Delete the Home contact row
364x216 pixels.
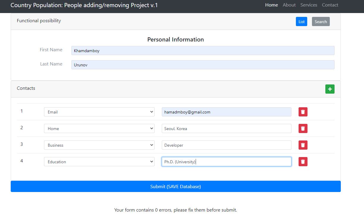(x=303, y=129)
